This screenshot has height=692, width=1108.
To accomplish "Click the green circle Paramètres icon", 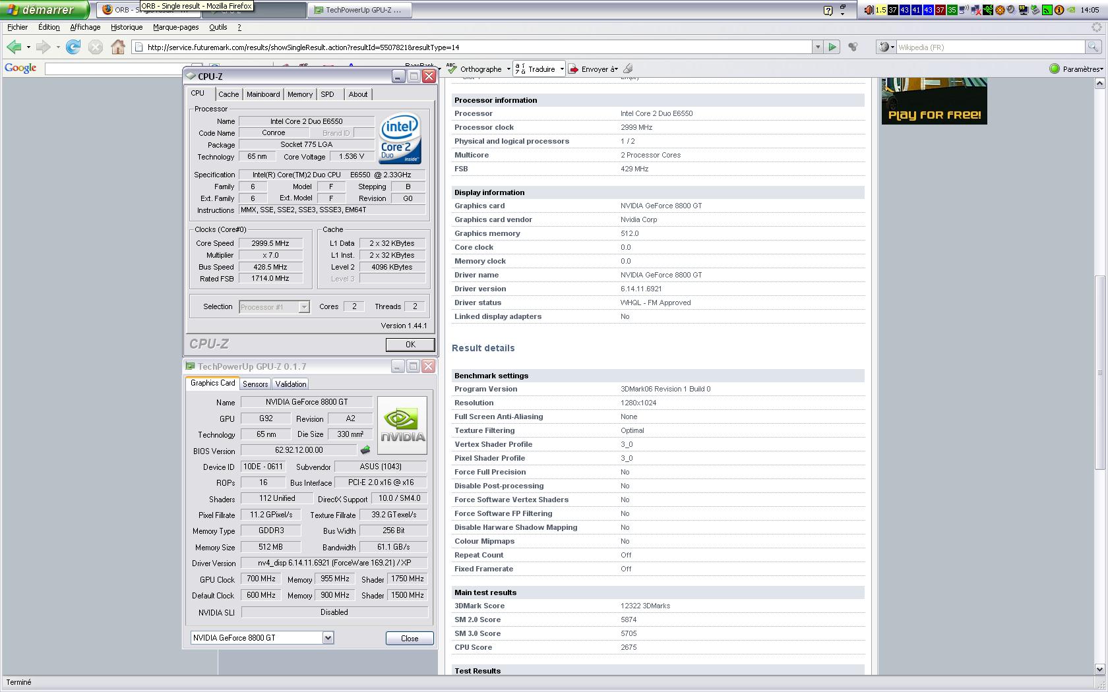I will (x=1055, y=69).
